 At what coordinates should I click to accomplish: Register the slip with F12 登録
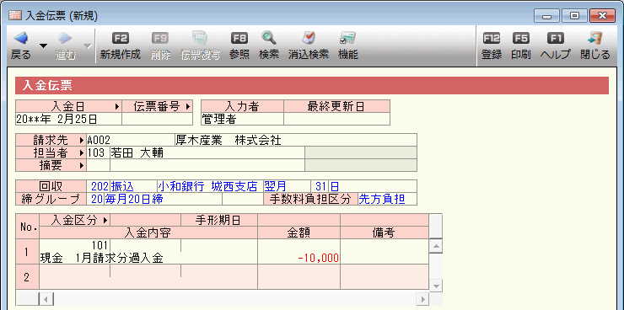pyautogui.click(x=492, y=38)
